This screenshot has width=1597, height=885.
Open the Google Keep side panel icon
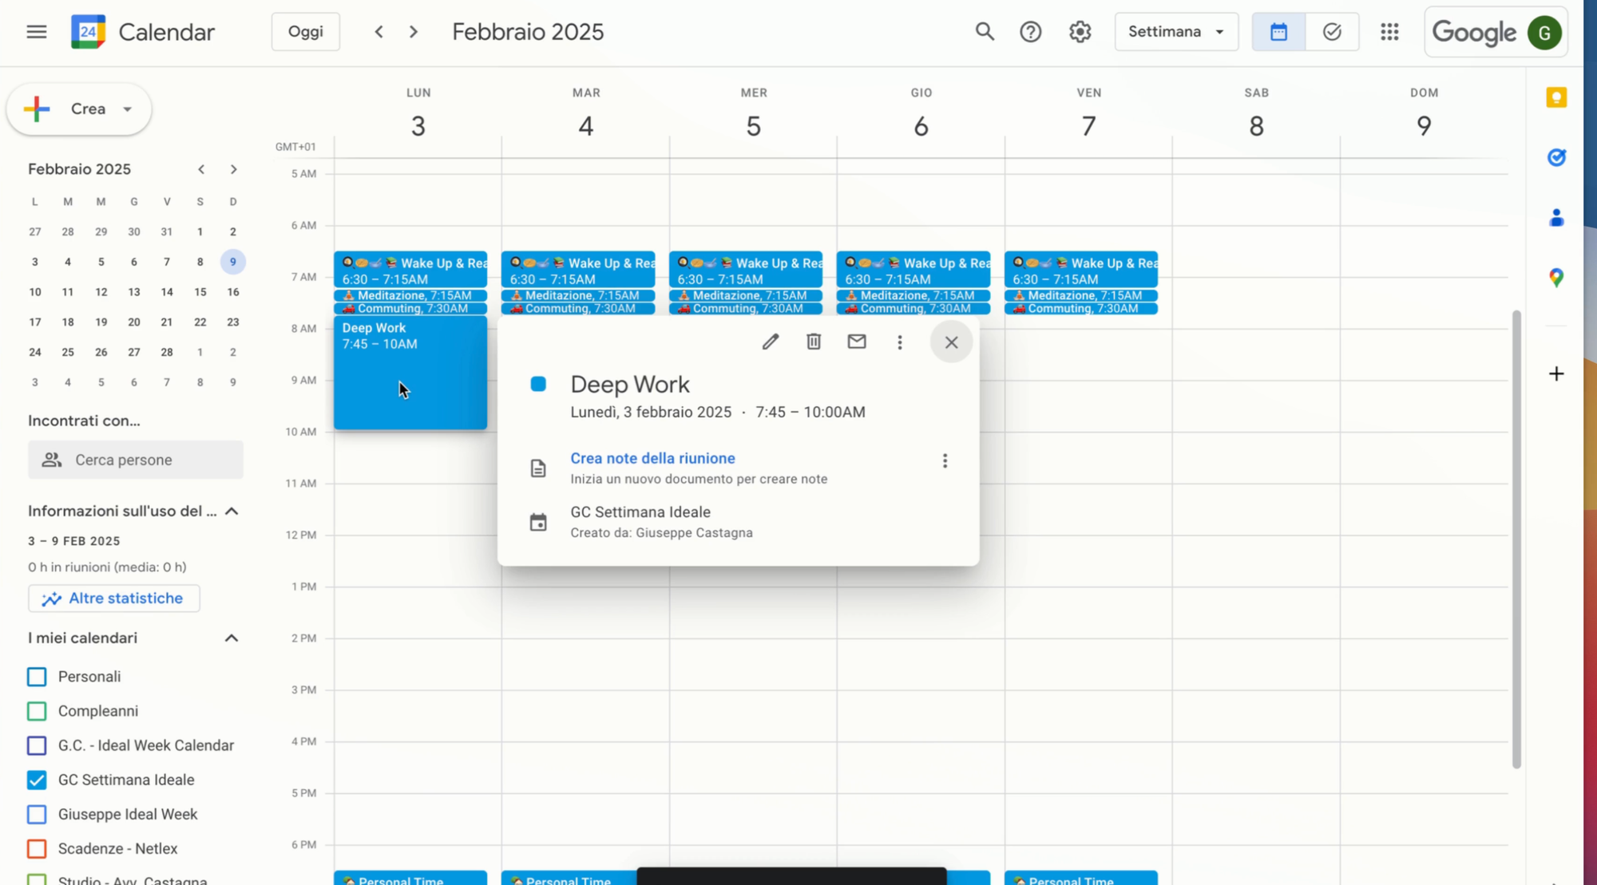point(1555,97)
